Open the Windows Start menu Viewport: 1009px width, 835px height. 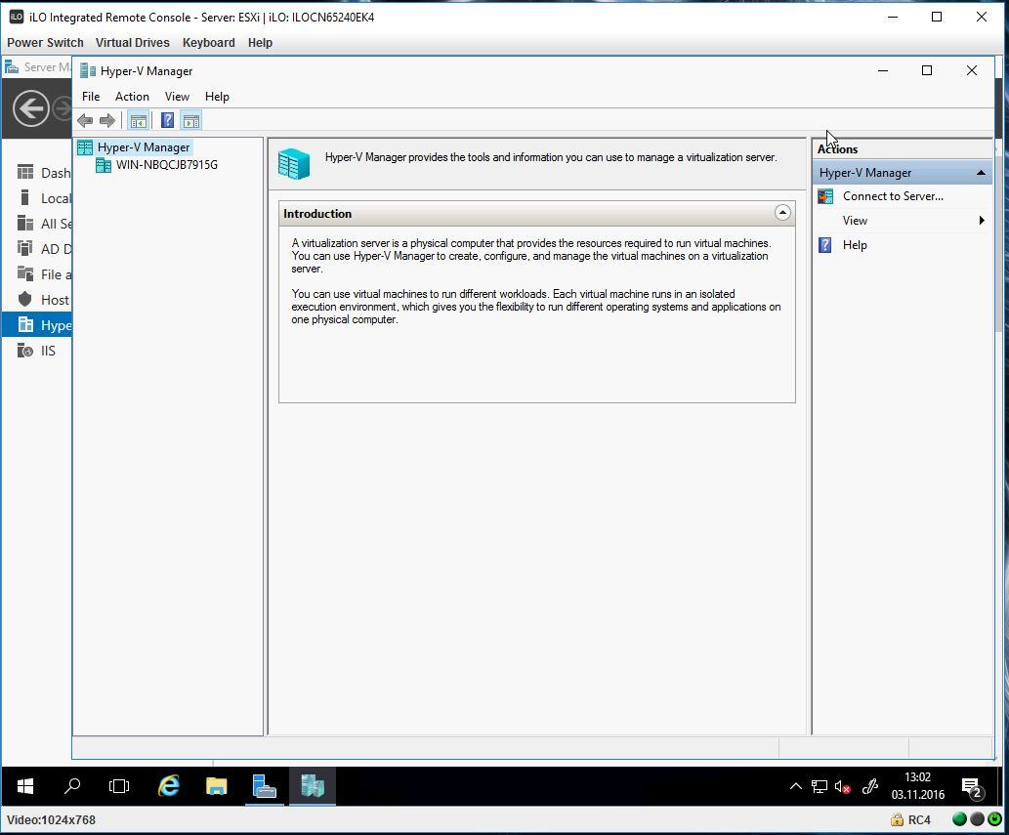click(x=25, y=786)
